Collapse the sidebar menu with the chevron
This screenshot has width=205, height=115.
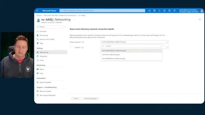[x=65, y=27]
